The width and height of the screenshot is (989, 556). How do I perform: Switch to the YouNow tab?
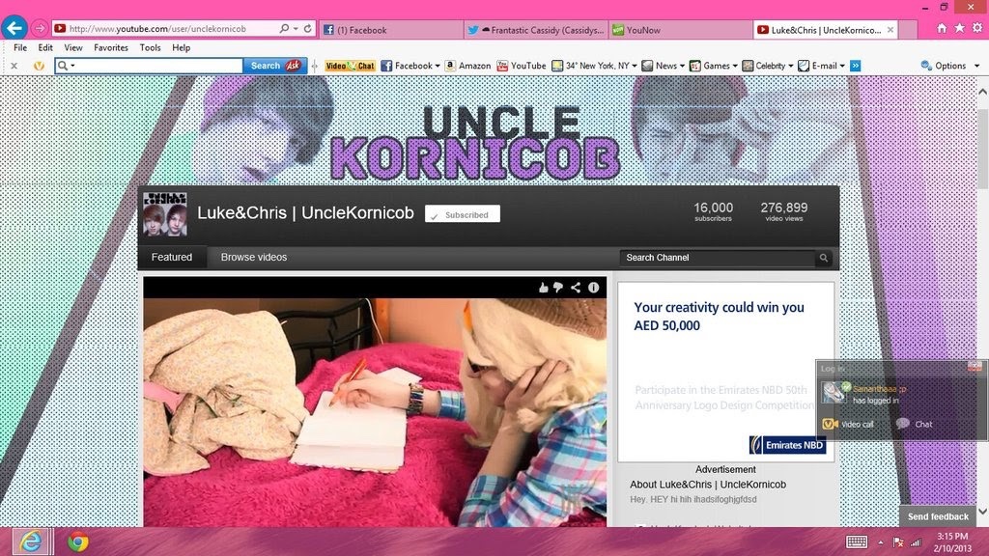click(681, 30)
